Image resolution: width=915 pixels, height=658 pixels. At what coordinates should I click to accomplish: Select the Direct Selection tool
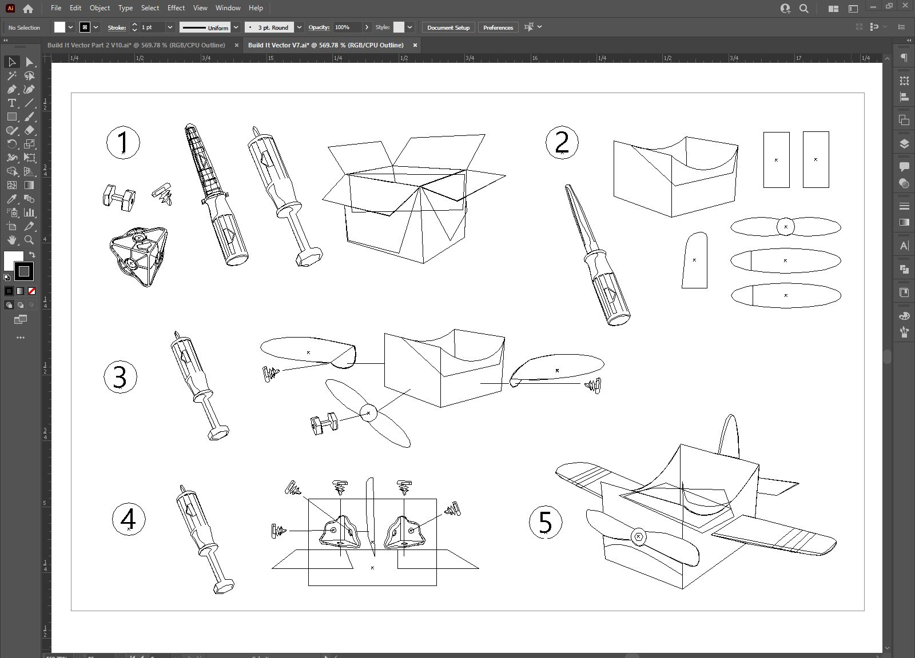[x=30, y=62]
